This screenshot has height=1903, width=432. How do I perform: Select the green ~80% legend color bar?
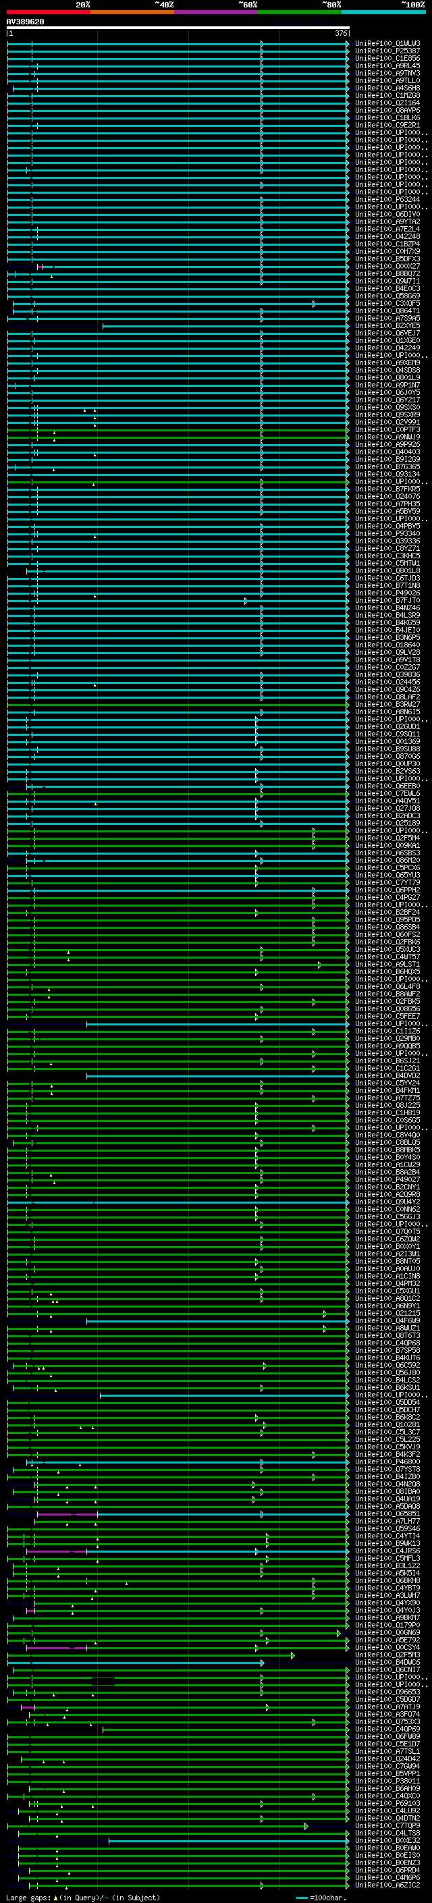click(300, 12)
